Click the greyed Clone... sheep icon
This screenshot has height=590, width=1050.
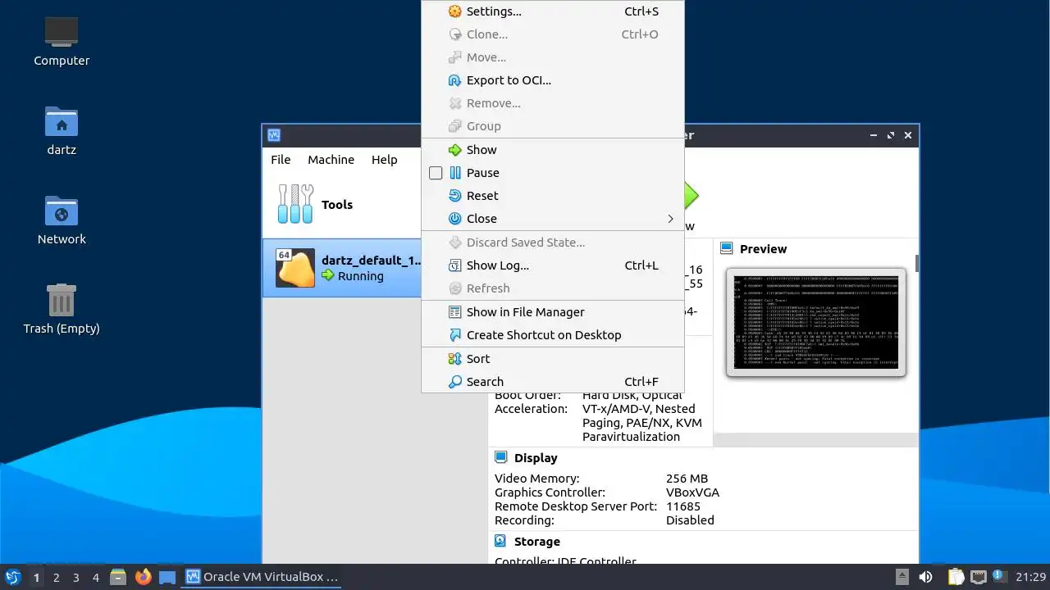coord(454,34)
